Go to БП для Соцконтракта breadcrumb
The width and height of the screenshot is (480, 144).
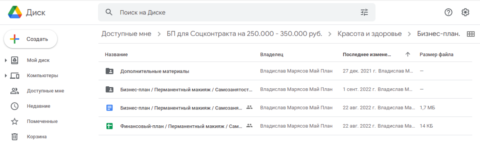click(244, 34)
